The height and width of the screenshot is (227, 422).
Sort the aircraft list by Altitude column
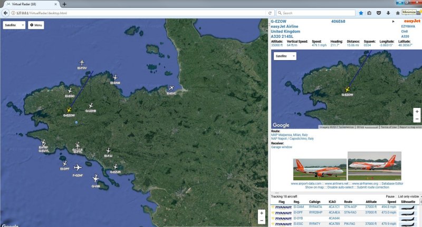pyautogui.click(x=371, y=202)
